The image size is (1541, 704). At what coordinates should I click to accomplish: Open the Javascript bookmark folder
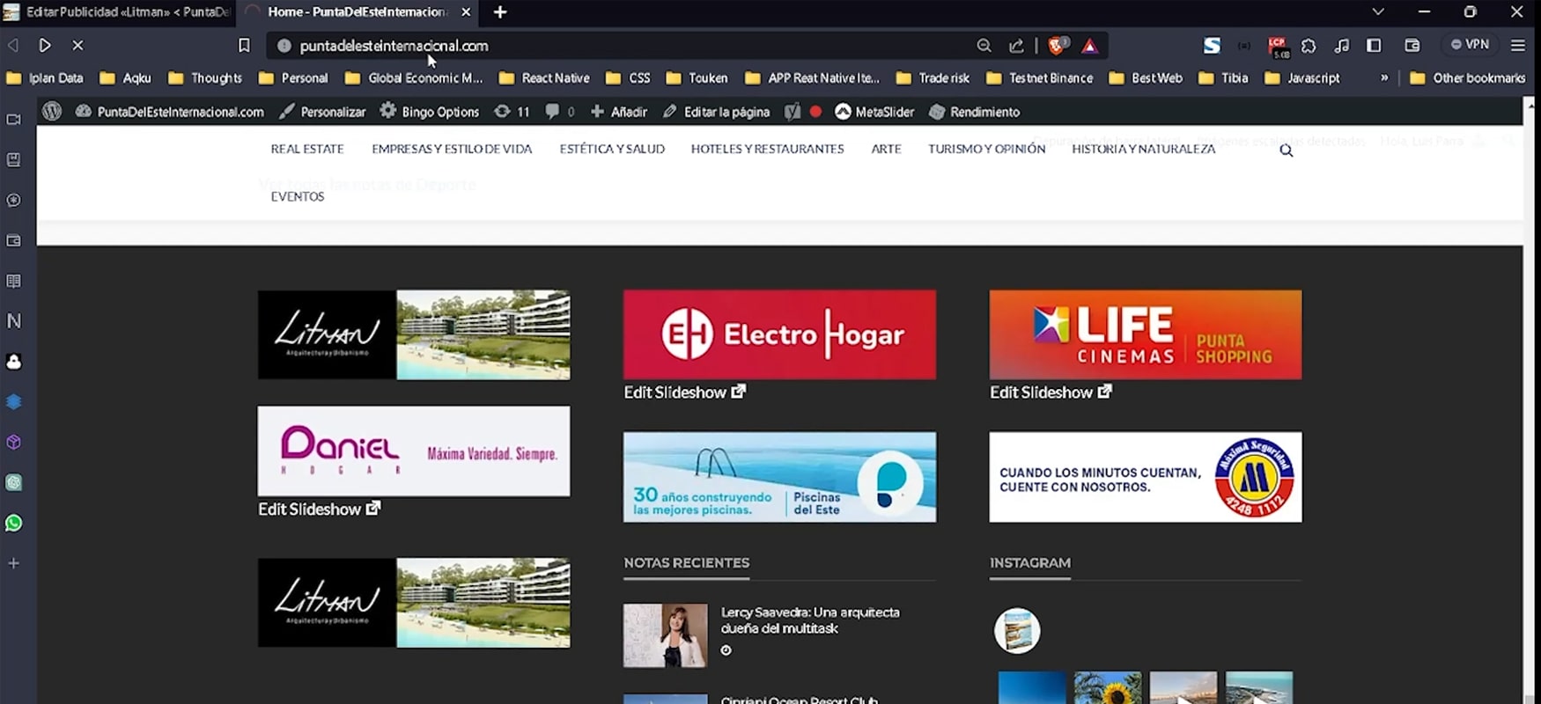[x=1302, y=78]
